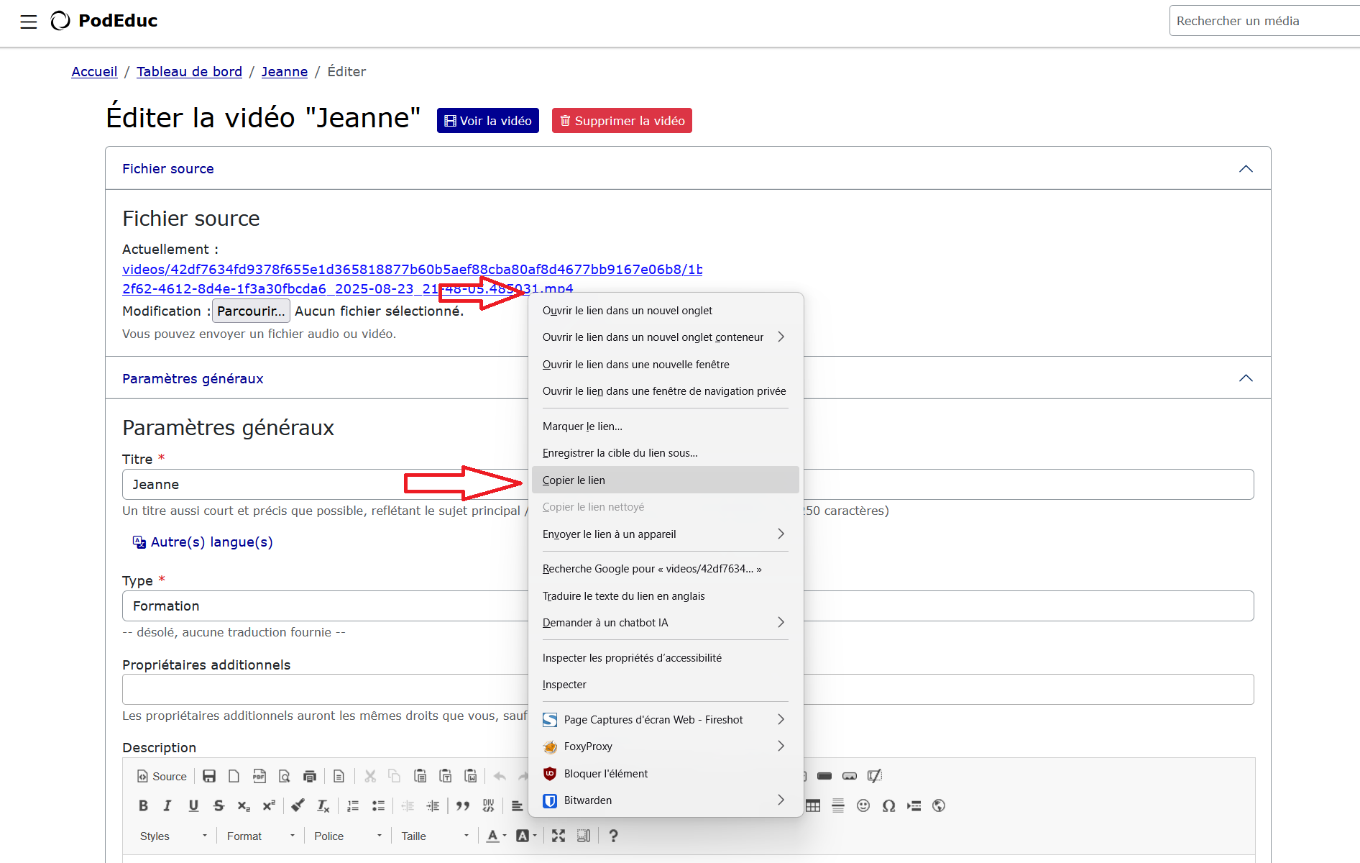Screen dimensions: 1360x863
Task: Insert a special character (Omega icon)
Action: tap(888, 805)
